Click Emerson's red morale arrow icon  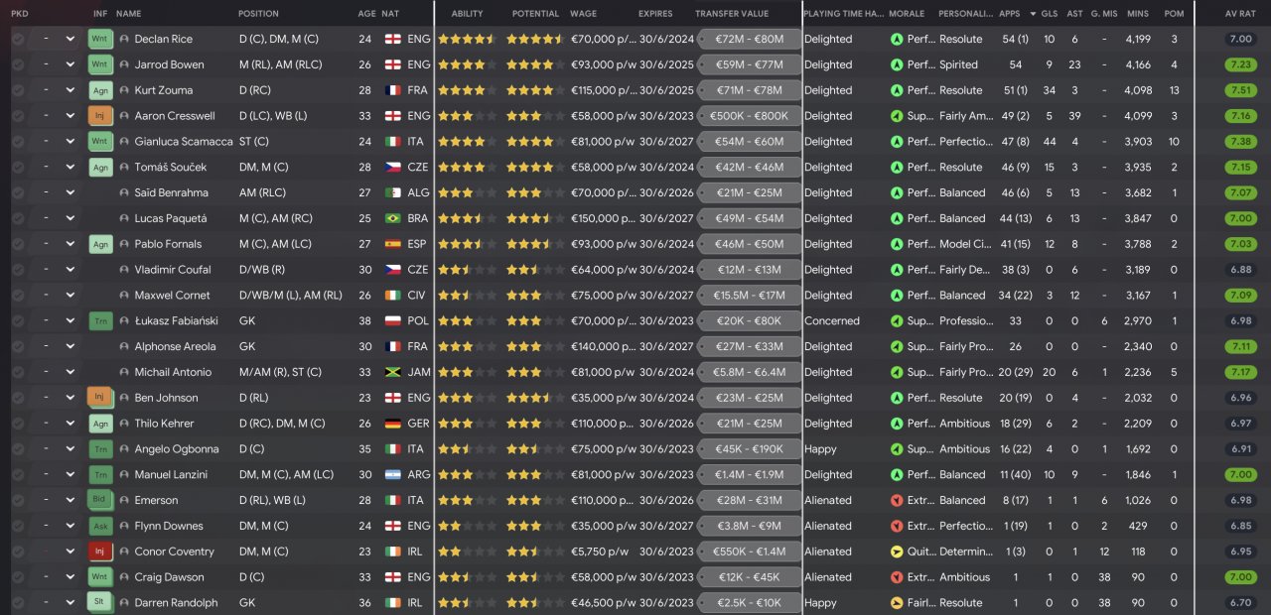coord(897,501)
